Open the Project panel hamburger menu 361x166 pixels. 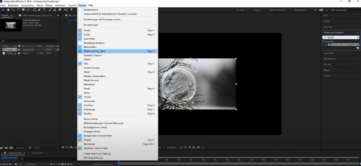click(x=11, y=15)
